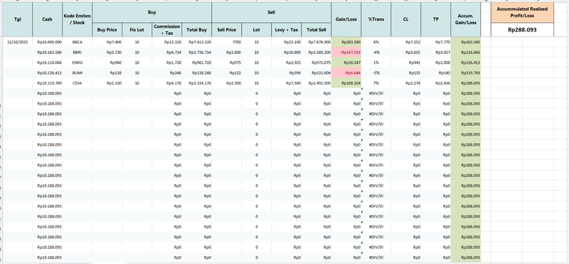Select total sell Rp7.676.900
Viewport: 569px width, 264px height.
point(316,42)
